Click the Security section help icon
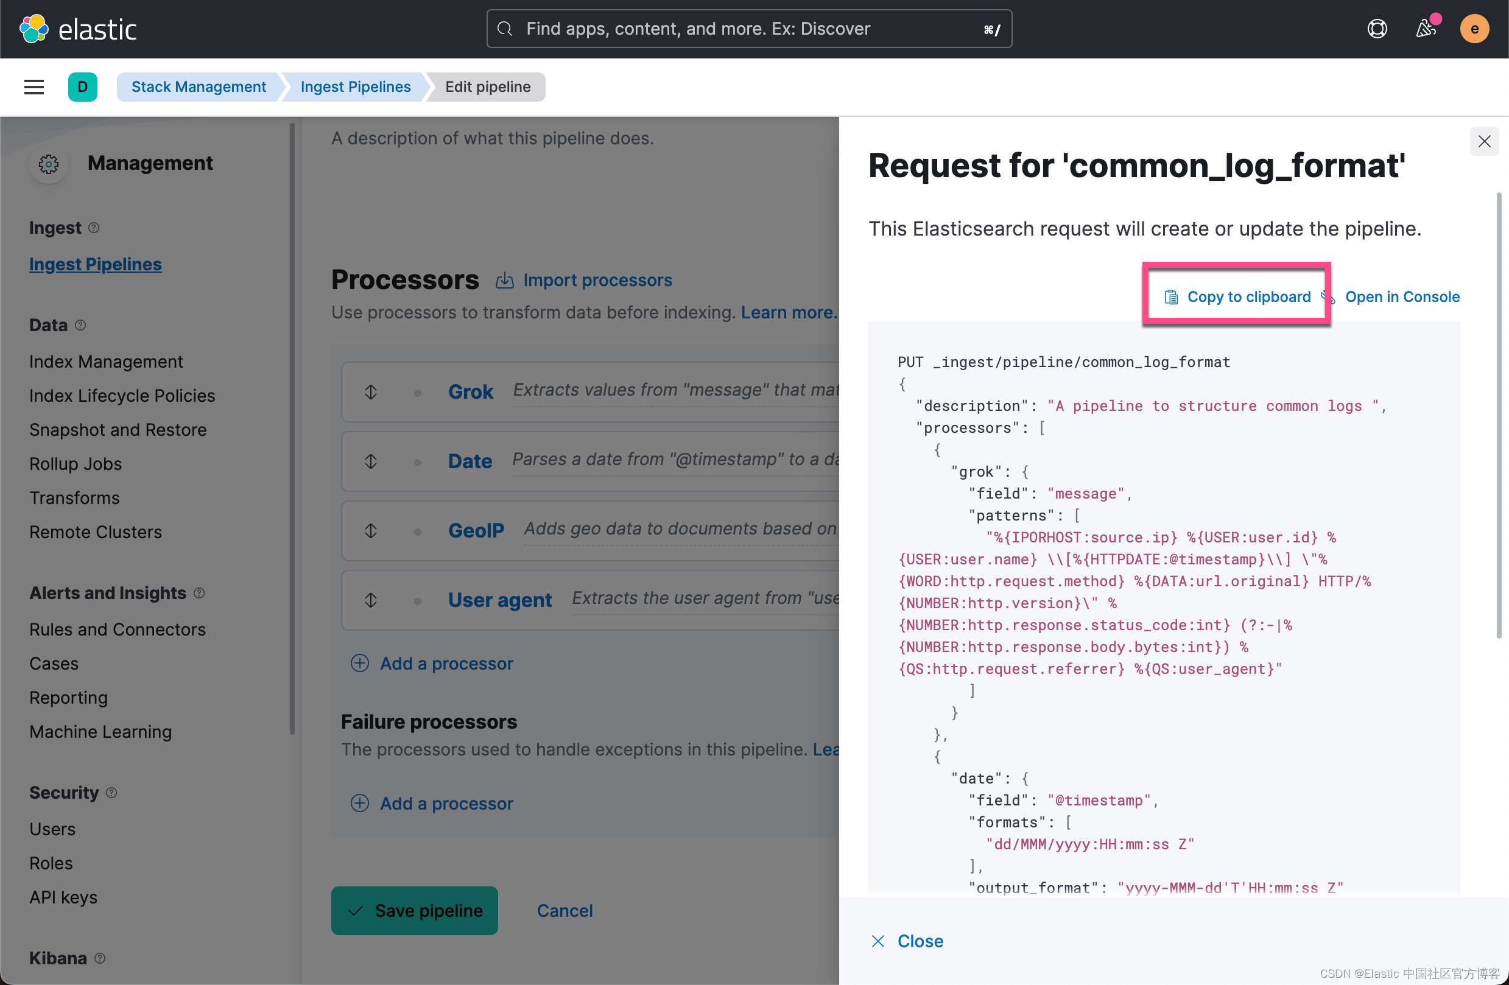The width and height of the screenshot is (1509, 985). 111,792
